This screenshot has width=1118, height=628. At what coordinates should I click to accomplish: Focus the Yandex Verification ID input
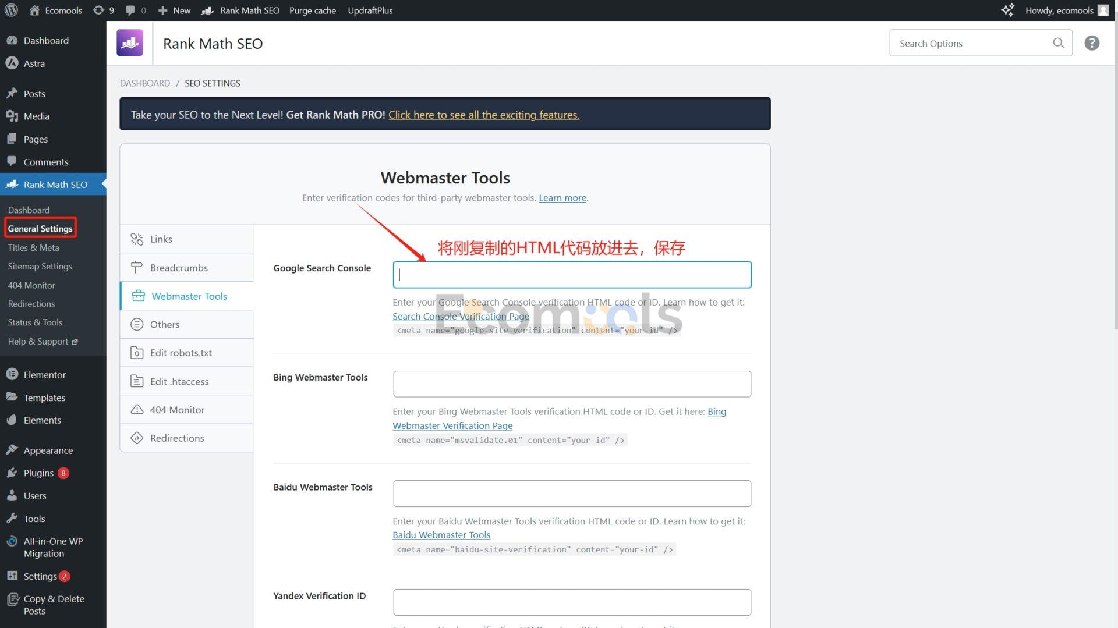click(572, 602)
